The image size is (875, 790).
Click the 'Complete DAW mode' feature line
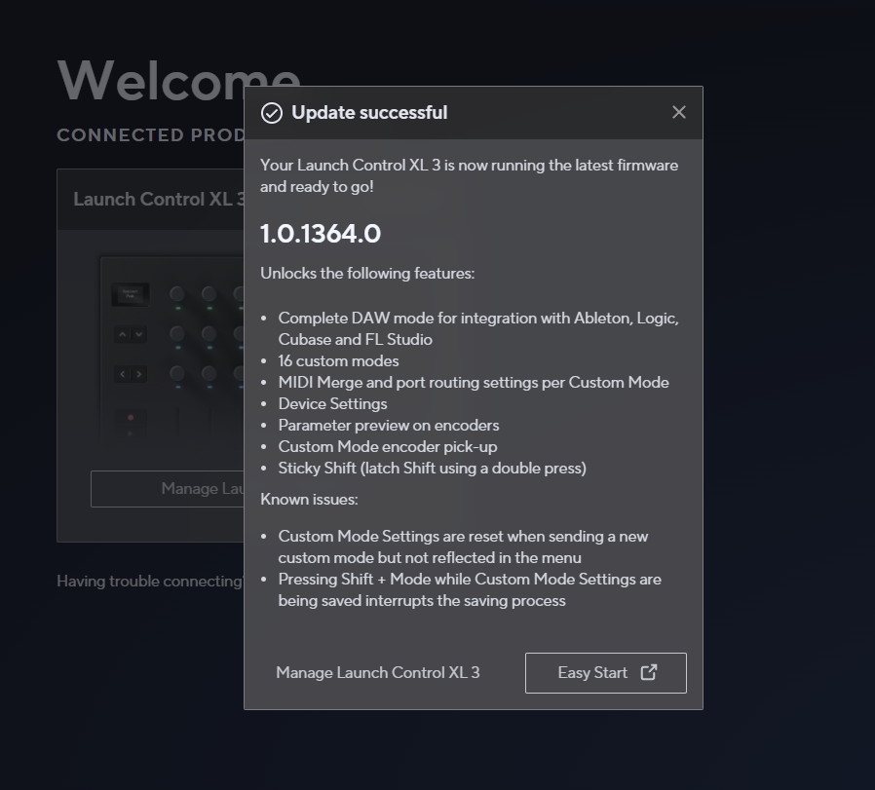pos(478,328)
